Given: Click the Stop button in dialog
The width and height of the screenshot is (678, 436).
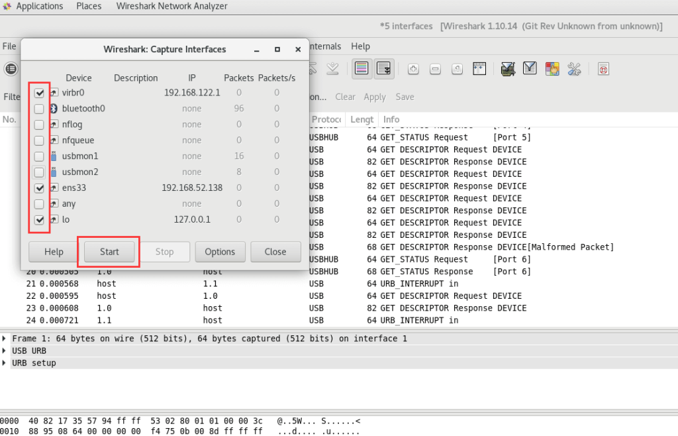Looking at the screenshot, I should 165,252.
